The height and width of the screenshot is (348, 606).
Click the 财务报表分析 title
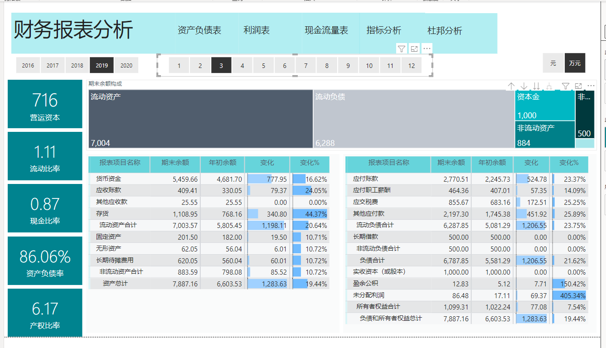click(73, 30)
